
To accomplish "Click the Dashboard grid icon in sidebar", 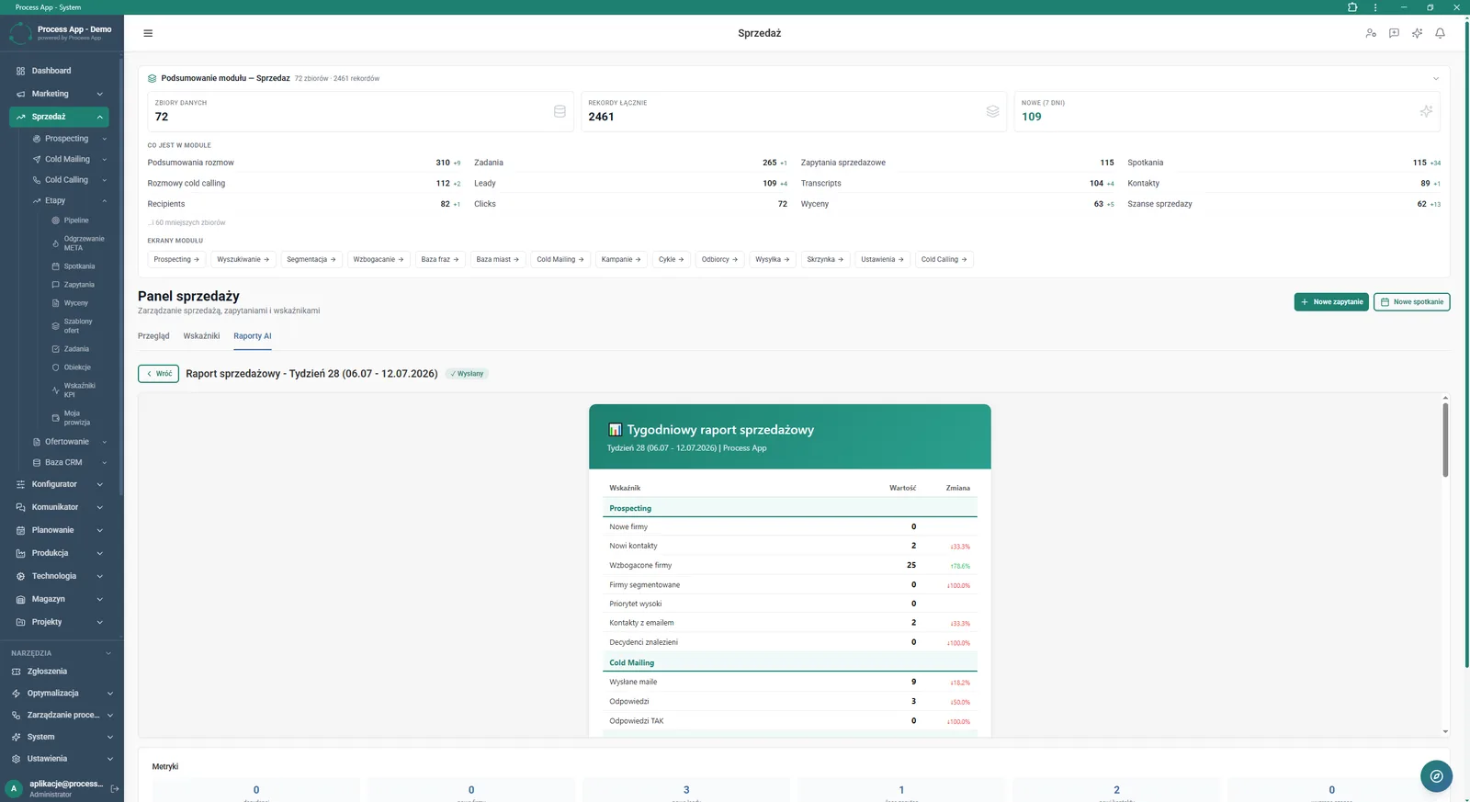I will click(x=20, y=71).
